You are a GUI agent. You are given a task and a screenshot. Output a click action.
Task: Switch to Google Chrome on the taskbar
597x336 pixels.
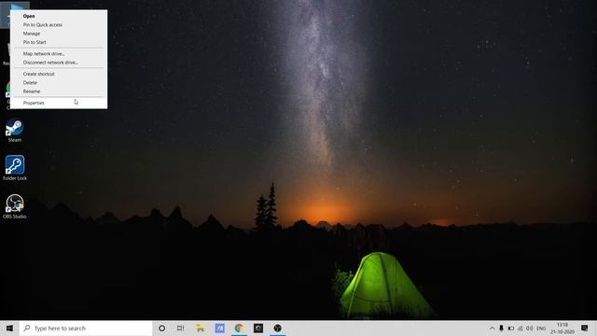tap(239, 328)
